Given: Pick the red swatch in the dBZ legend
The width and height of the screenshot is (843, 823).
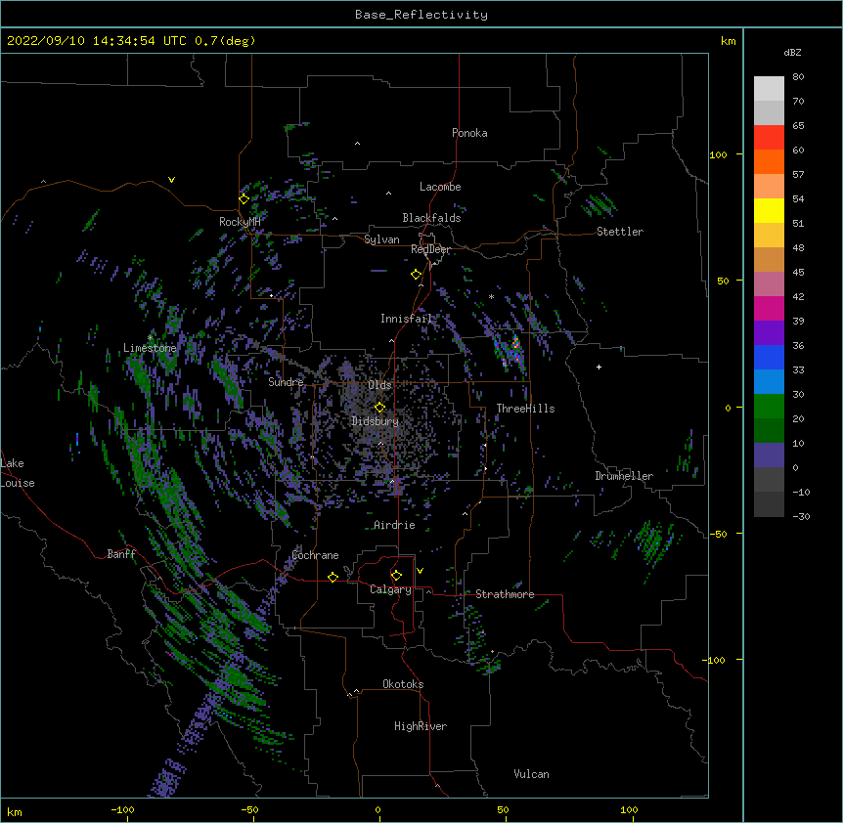Looking at the screenshot, I should coord(769,138).
